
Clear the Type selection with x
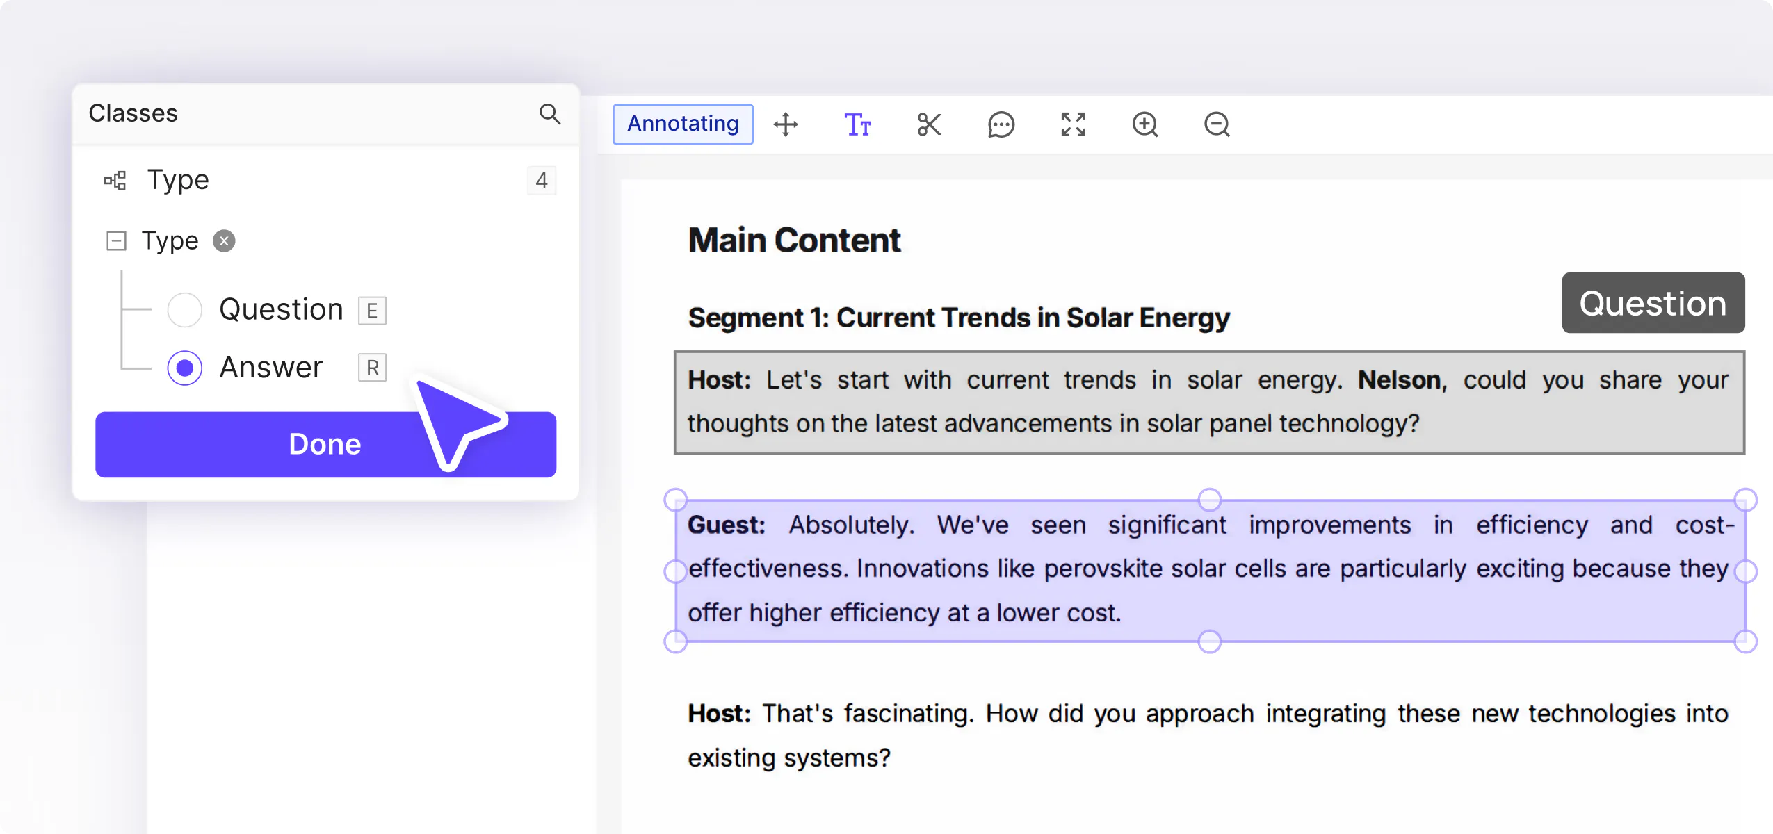224,241
